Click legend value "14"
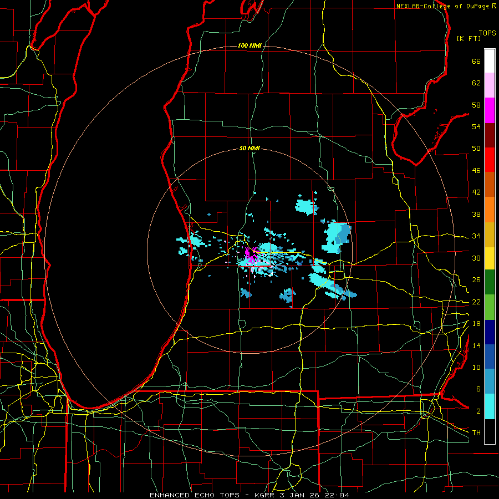 click(x=476, y=345)
